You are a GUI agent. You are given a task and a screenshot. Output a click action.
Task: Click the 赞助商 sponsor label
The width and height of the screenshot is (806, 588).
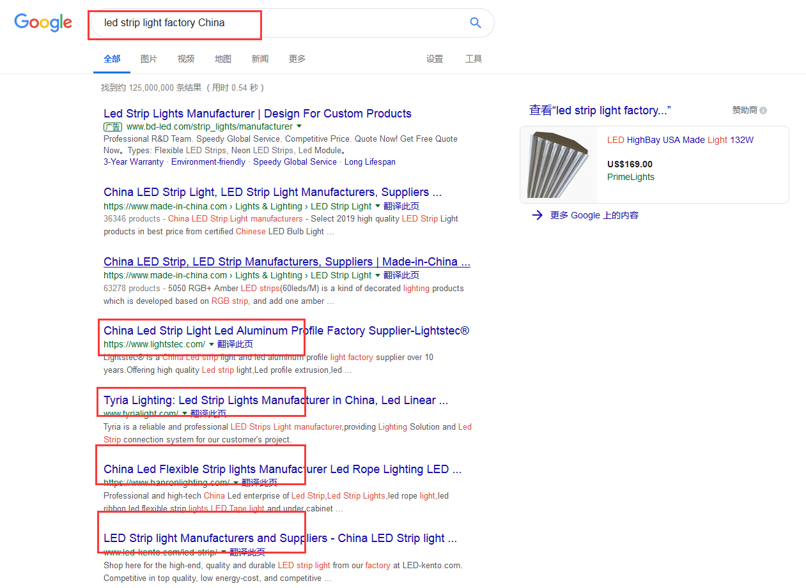[745, 110]
